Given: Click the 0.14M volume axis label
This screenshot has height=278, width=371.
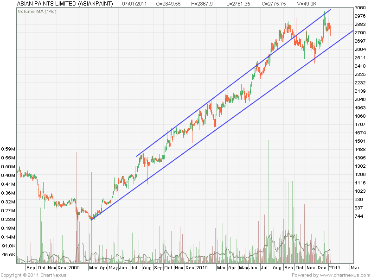Looking at the screenshot, I should [x=8, y=237].
